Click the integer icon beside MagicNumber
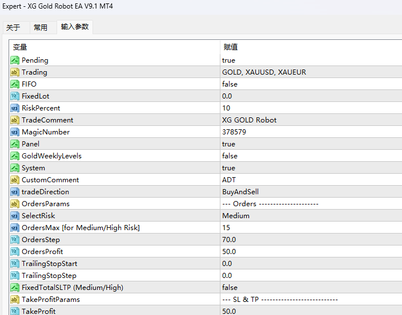This screenshot has width=402, height=315. click(x=15, y=132)
